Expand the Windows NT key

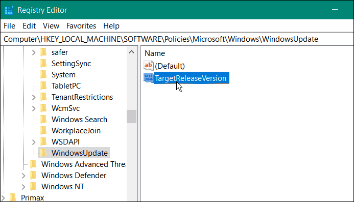pos(23,187)
